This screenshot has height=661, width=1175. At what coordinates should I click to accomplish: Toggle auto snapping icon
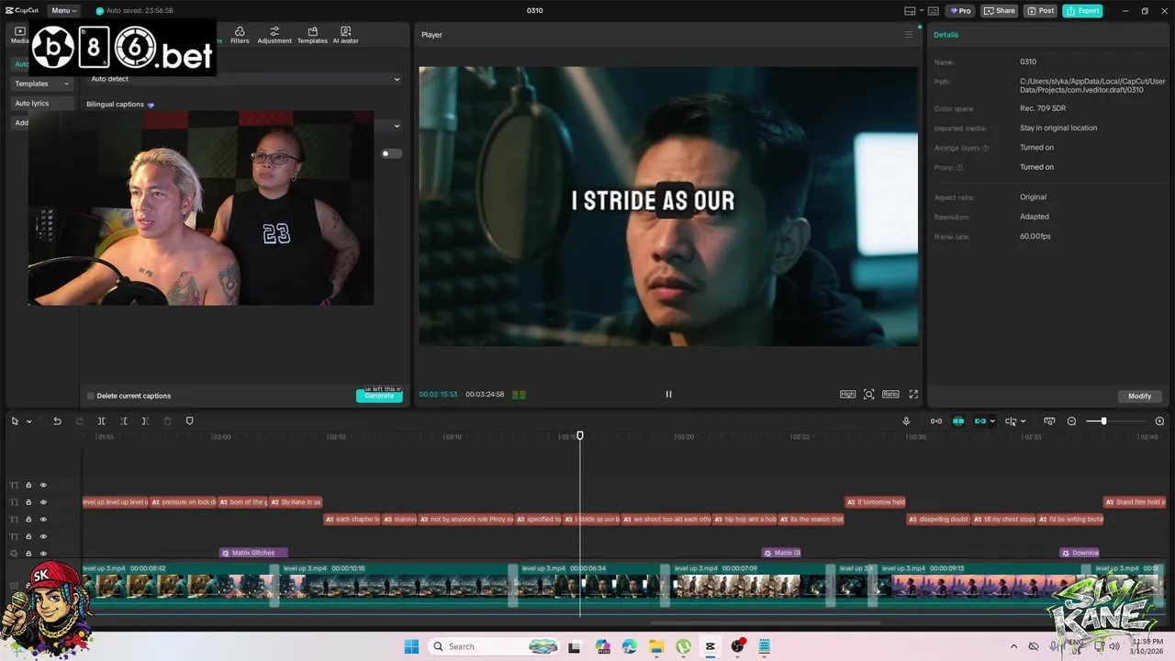[x=958, y=421]
